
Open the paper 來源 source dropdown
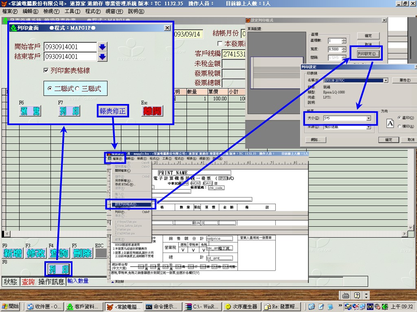click(x=369, y=127)
